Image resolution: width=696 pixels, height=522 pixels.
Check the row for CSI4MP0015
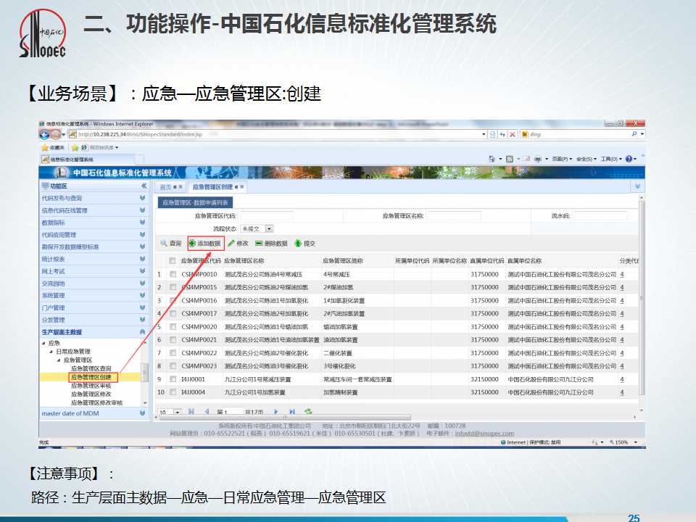pos(173,287)
